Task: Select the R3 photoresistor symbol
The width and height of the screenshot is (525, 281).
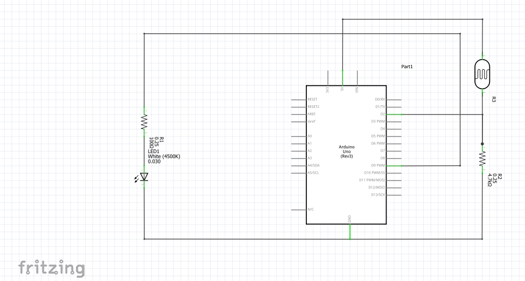Action: click(x=482, y=74)
